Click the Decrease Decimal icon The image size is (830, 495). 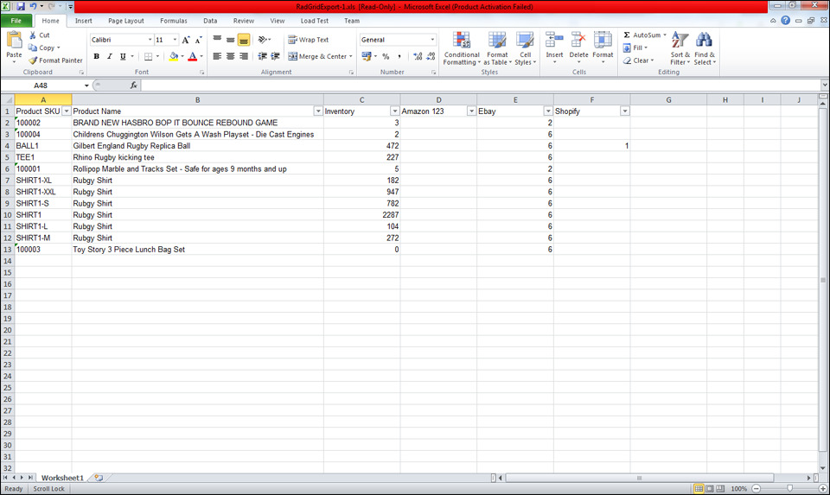pyautogui.click(x=431, y=56)
